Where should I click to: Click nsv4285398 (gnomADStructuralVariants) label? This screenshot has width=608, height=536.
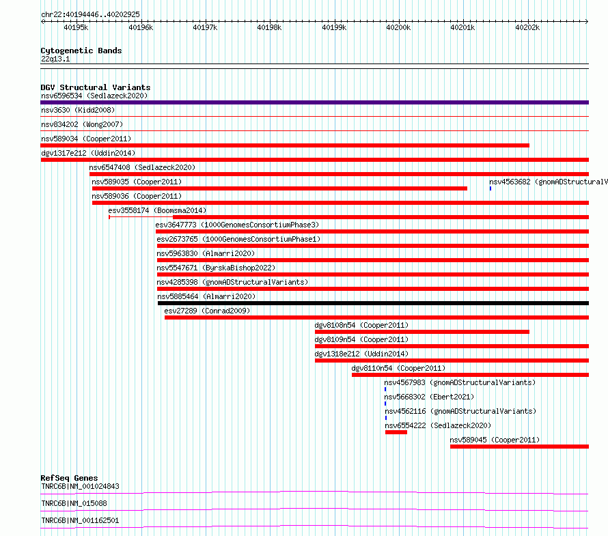[232, 282]
